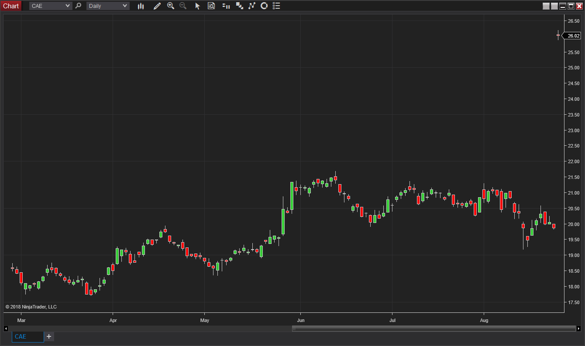Click the horizontal scrollbar thumb
585x346 pixels.
click(434, 329)
